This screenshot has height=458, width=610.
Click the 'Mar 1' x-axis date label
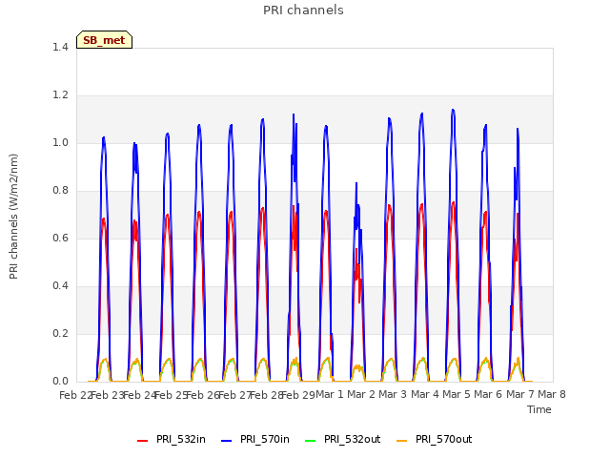330,394
